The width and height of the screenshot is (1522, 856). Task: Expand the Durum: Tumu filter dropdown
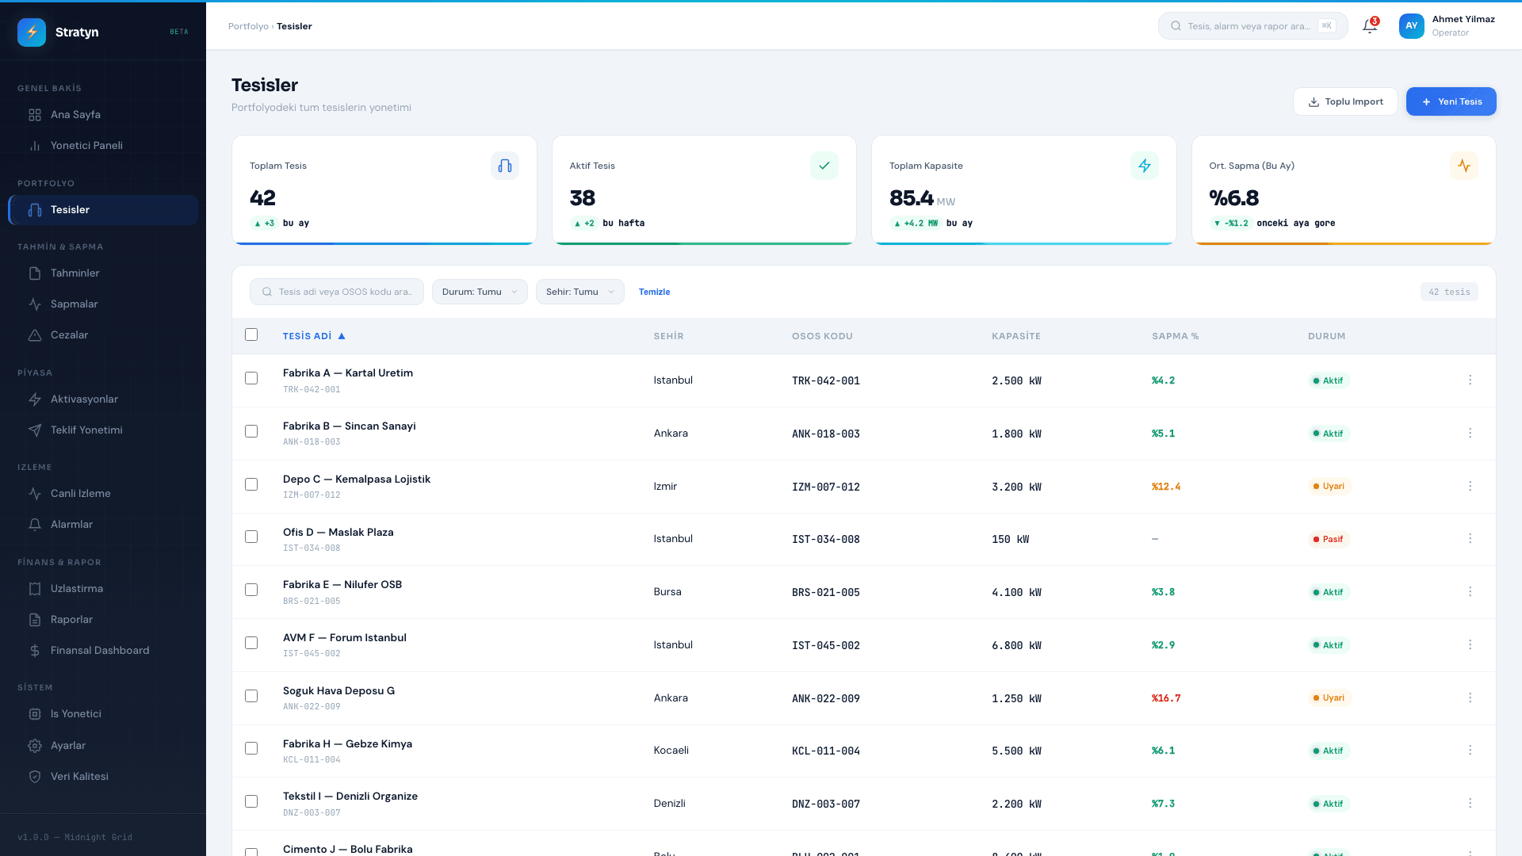[480, 292]
